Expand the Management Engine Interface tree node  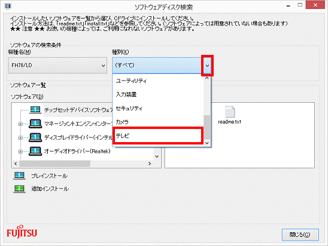20,124
